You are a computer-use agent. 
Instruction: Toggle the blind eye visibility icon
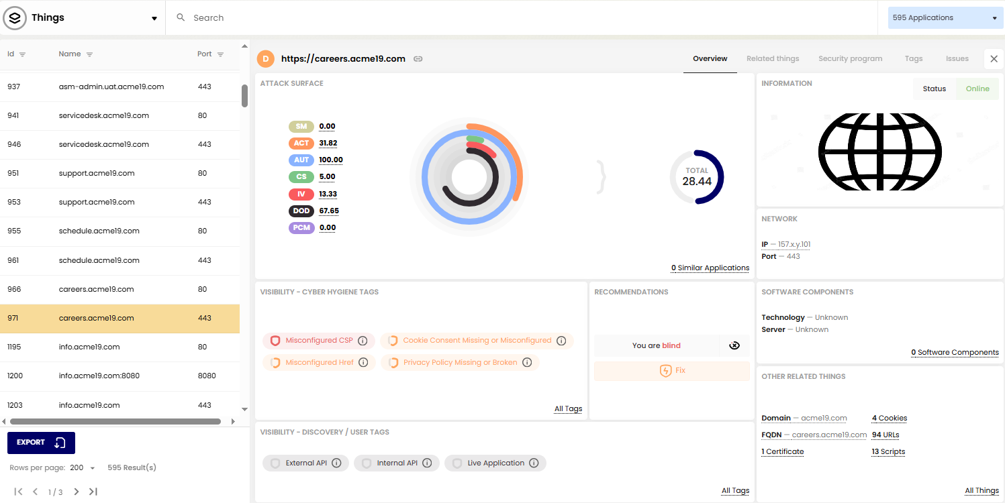tap(734, 345)
